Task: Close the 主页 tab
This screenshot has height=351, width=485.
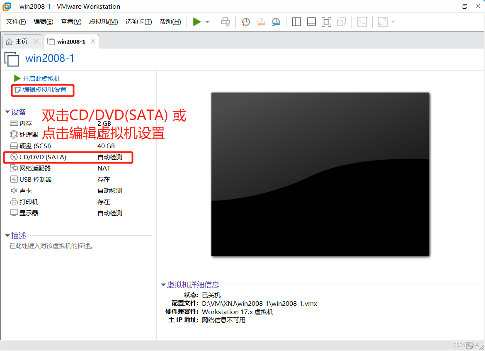Action: tap(36, 41)
